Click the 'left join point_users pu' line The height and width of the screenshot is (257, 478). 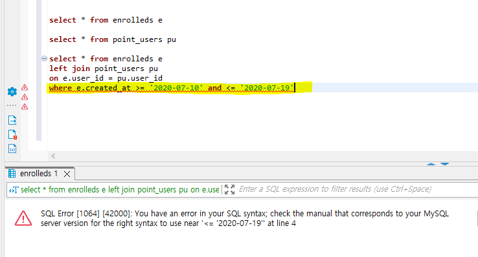pyautogui.click(x=104, y=68)
